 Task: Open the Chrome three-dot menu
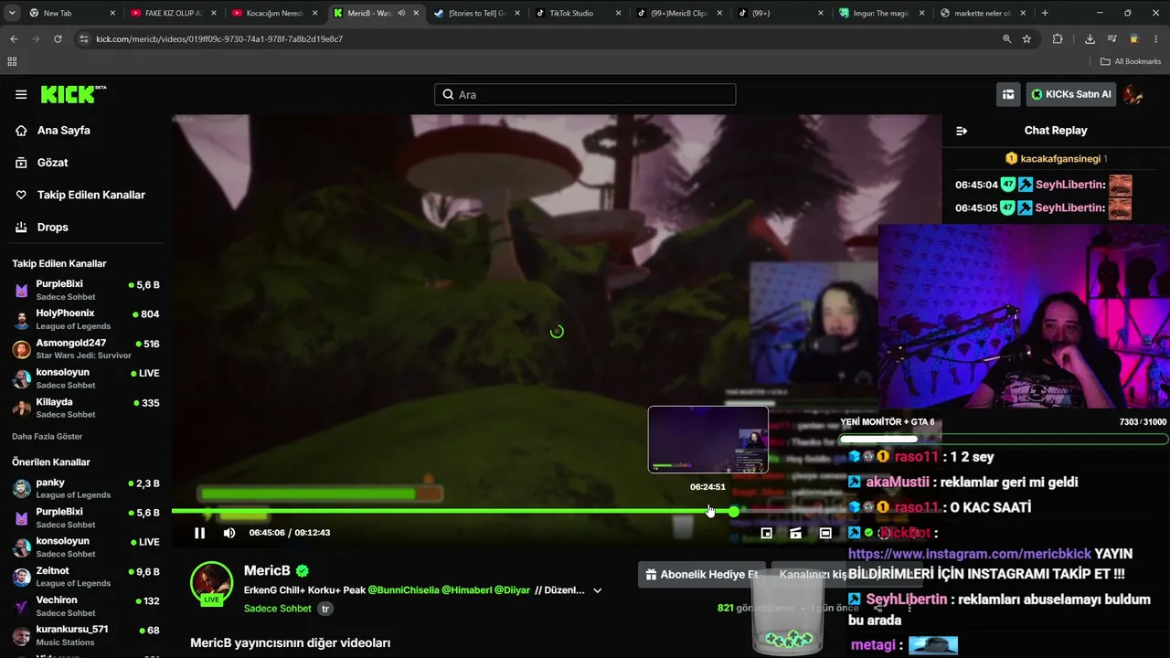click(1156, 39)
